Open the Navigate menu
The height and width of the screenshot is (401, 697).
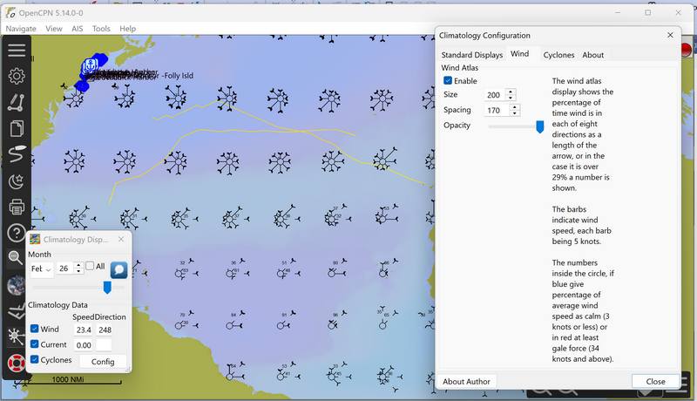[21, 29]
